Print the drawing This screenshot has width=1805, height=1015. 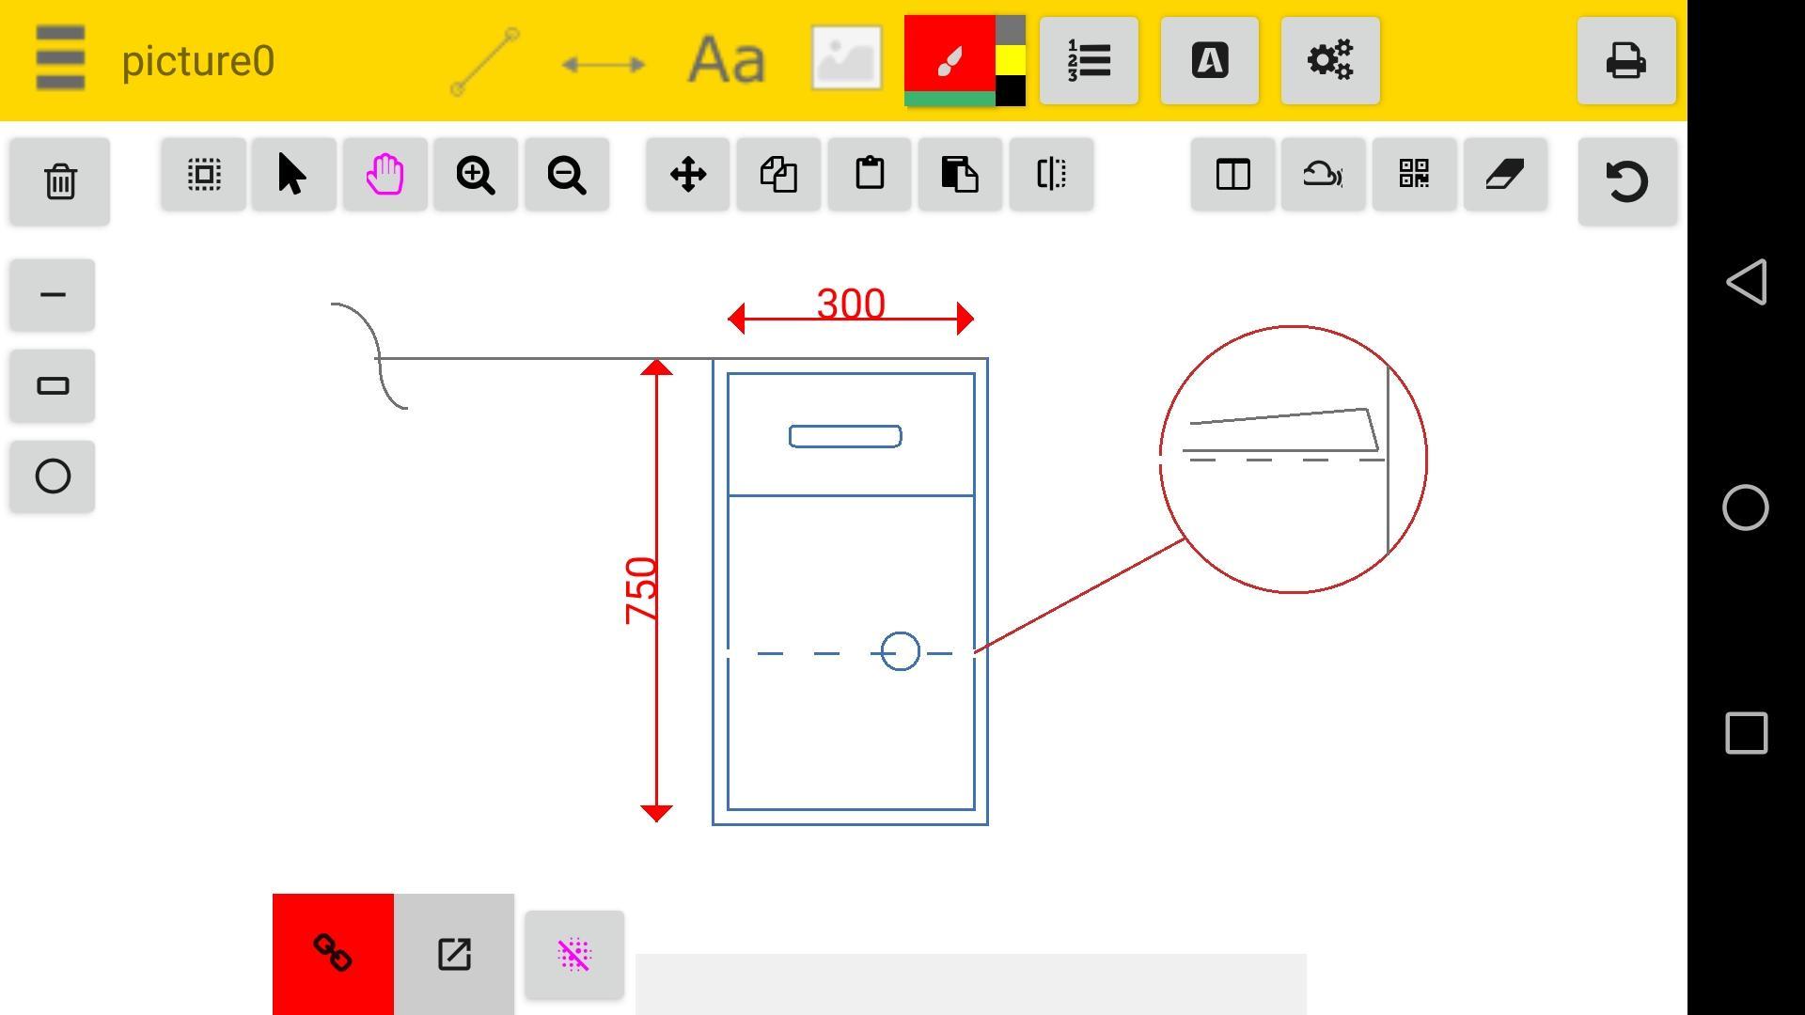point(1625,61)
